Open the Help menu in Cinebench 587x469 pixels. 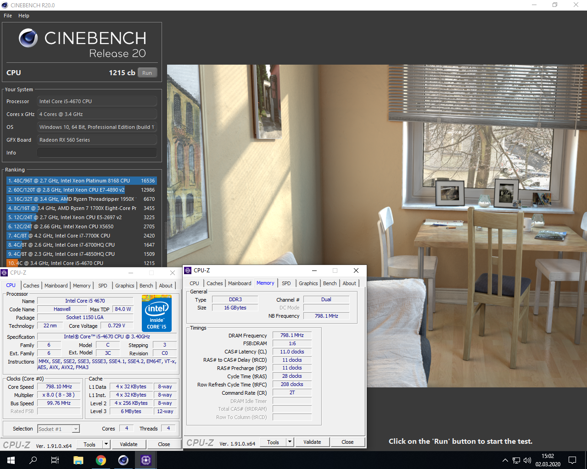[24, 16]
